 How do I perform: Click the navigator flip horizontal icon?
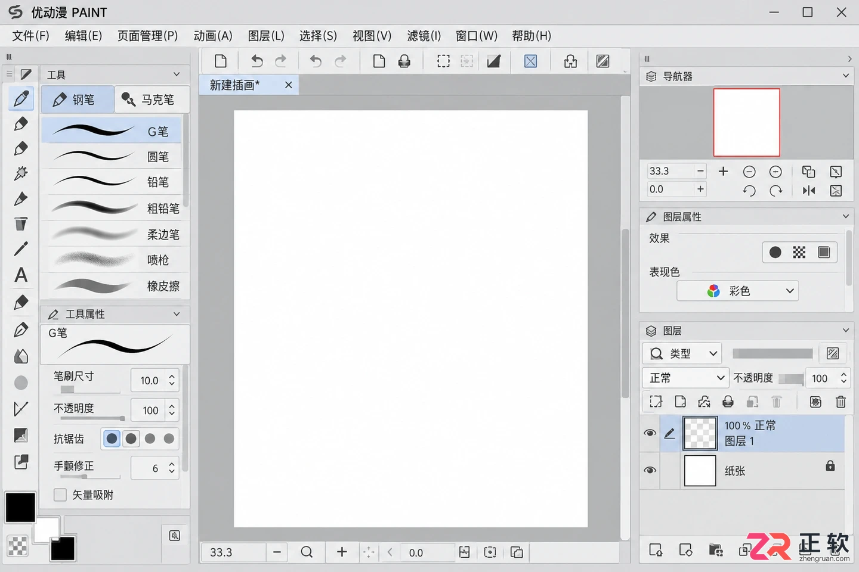tap(809, 191)
